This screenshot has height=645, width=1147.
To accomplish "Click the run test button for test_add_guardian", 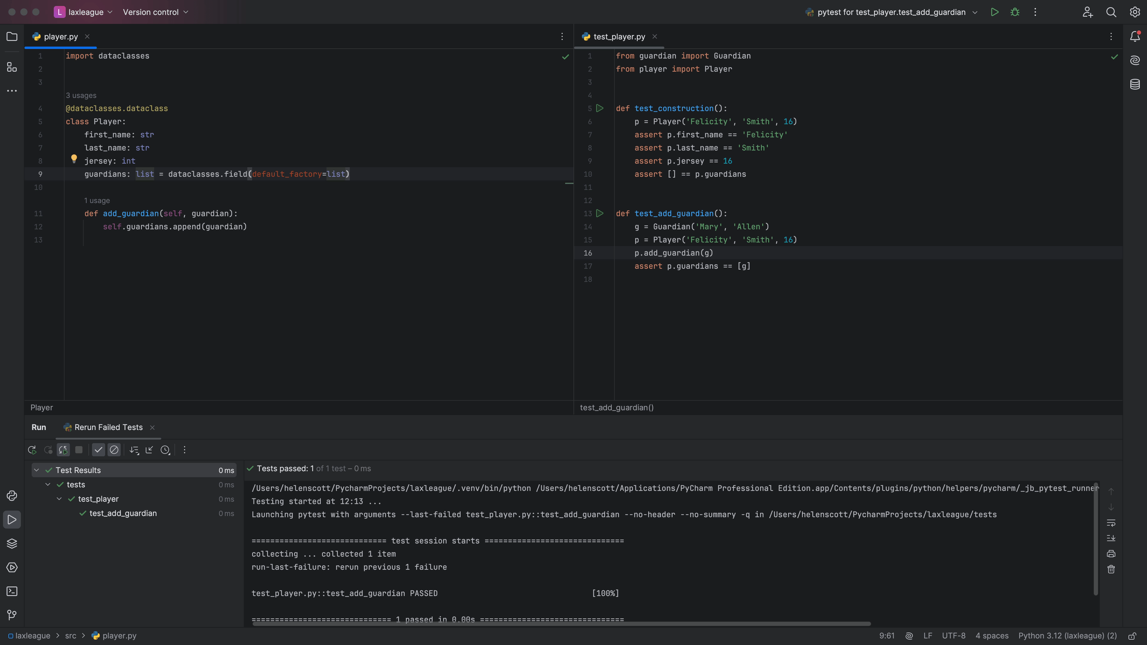I will point(600,214).
